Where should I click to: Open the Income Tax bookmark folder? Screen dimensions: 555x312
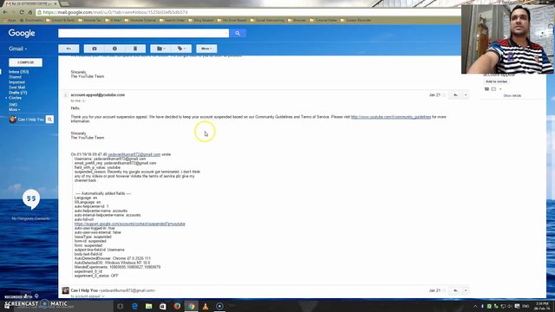pyautogui.click(x=90, y=21)
